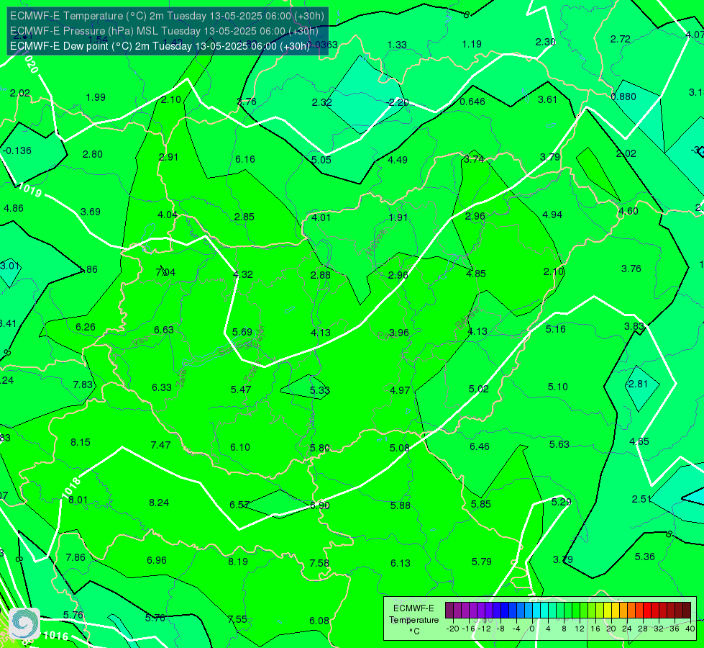
Task: Click the 6.46 dew point value
Action: pyautogui.click(x=480, y=446)
